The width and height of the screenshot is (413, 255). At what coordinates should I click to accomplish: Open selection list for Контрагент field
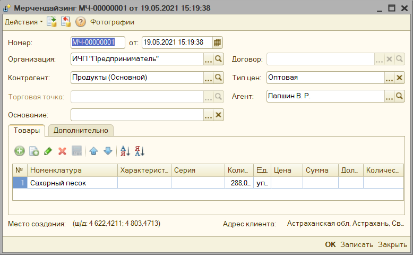[209, 78]
